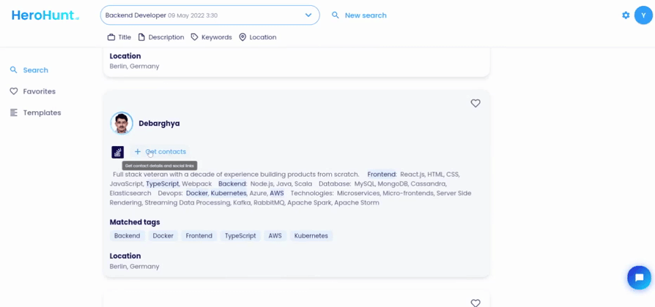The height and width of the screenshot is (307, 655).
Task: Expand the Backend Developer search dropdown
Action: click(x=308, y=15)
